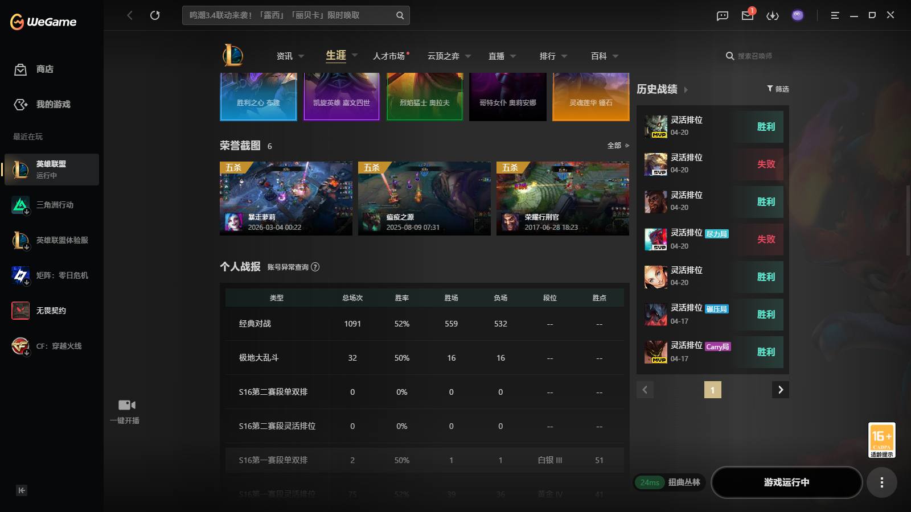Click the 胜率 column header
Viewport: 911px width, 512px height.
click(x=402, y=298)
